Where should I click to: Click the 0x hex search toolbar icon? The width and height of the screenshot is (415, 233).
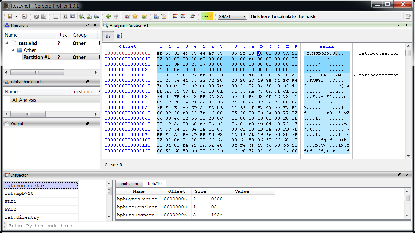point(97,16)
